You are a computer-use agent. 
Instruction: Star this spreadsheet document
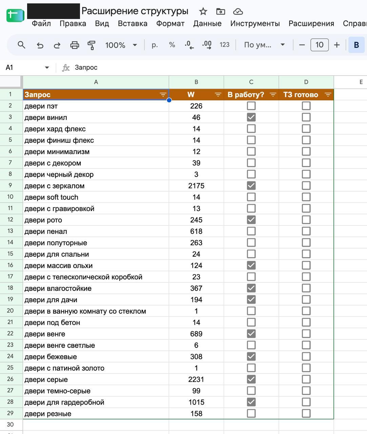[x=203, y=12]
